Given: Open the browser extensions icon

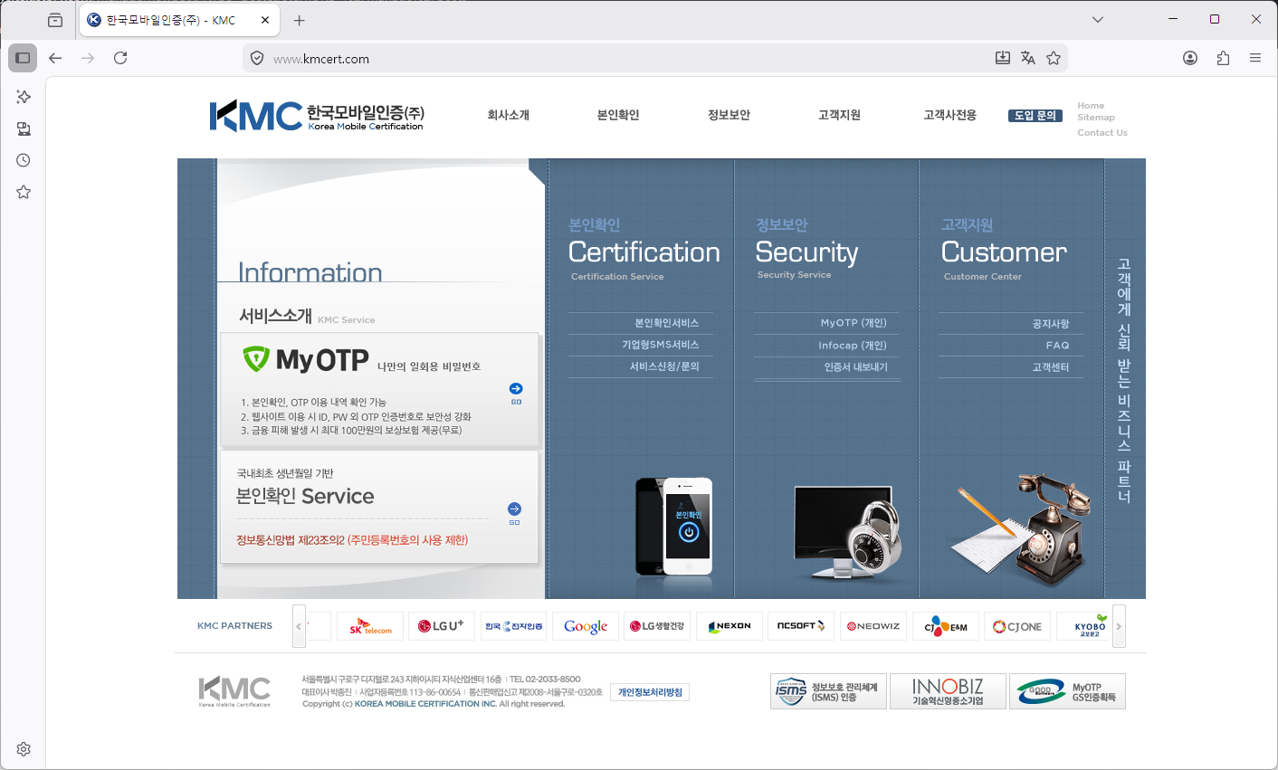Looking at the screenshot, I should 1223,58.
